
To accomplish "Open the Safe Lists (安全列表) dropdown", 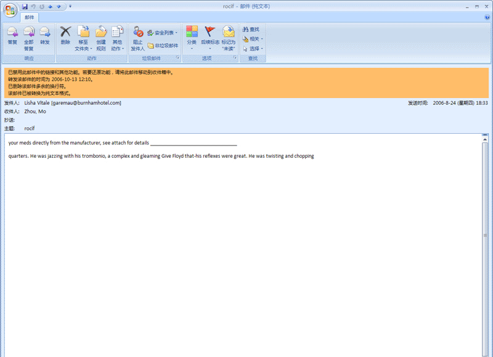I will (x=163, y=32).
